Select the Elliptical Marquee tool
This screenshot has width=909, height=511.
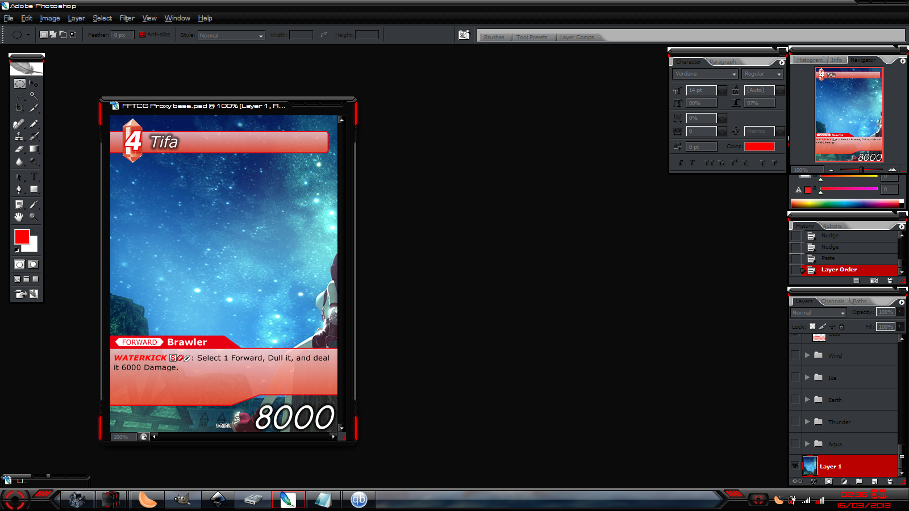pos(19,83)
